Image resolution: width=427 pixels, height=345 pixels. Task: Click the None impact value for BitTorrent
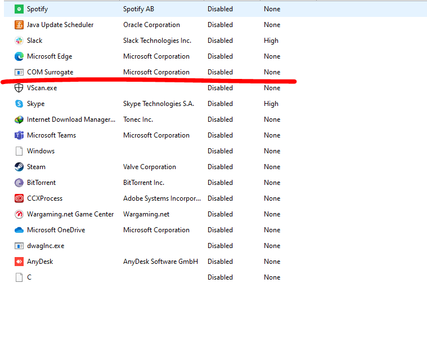point(272,183)
